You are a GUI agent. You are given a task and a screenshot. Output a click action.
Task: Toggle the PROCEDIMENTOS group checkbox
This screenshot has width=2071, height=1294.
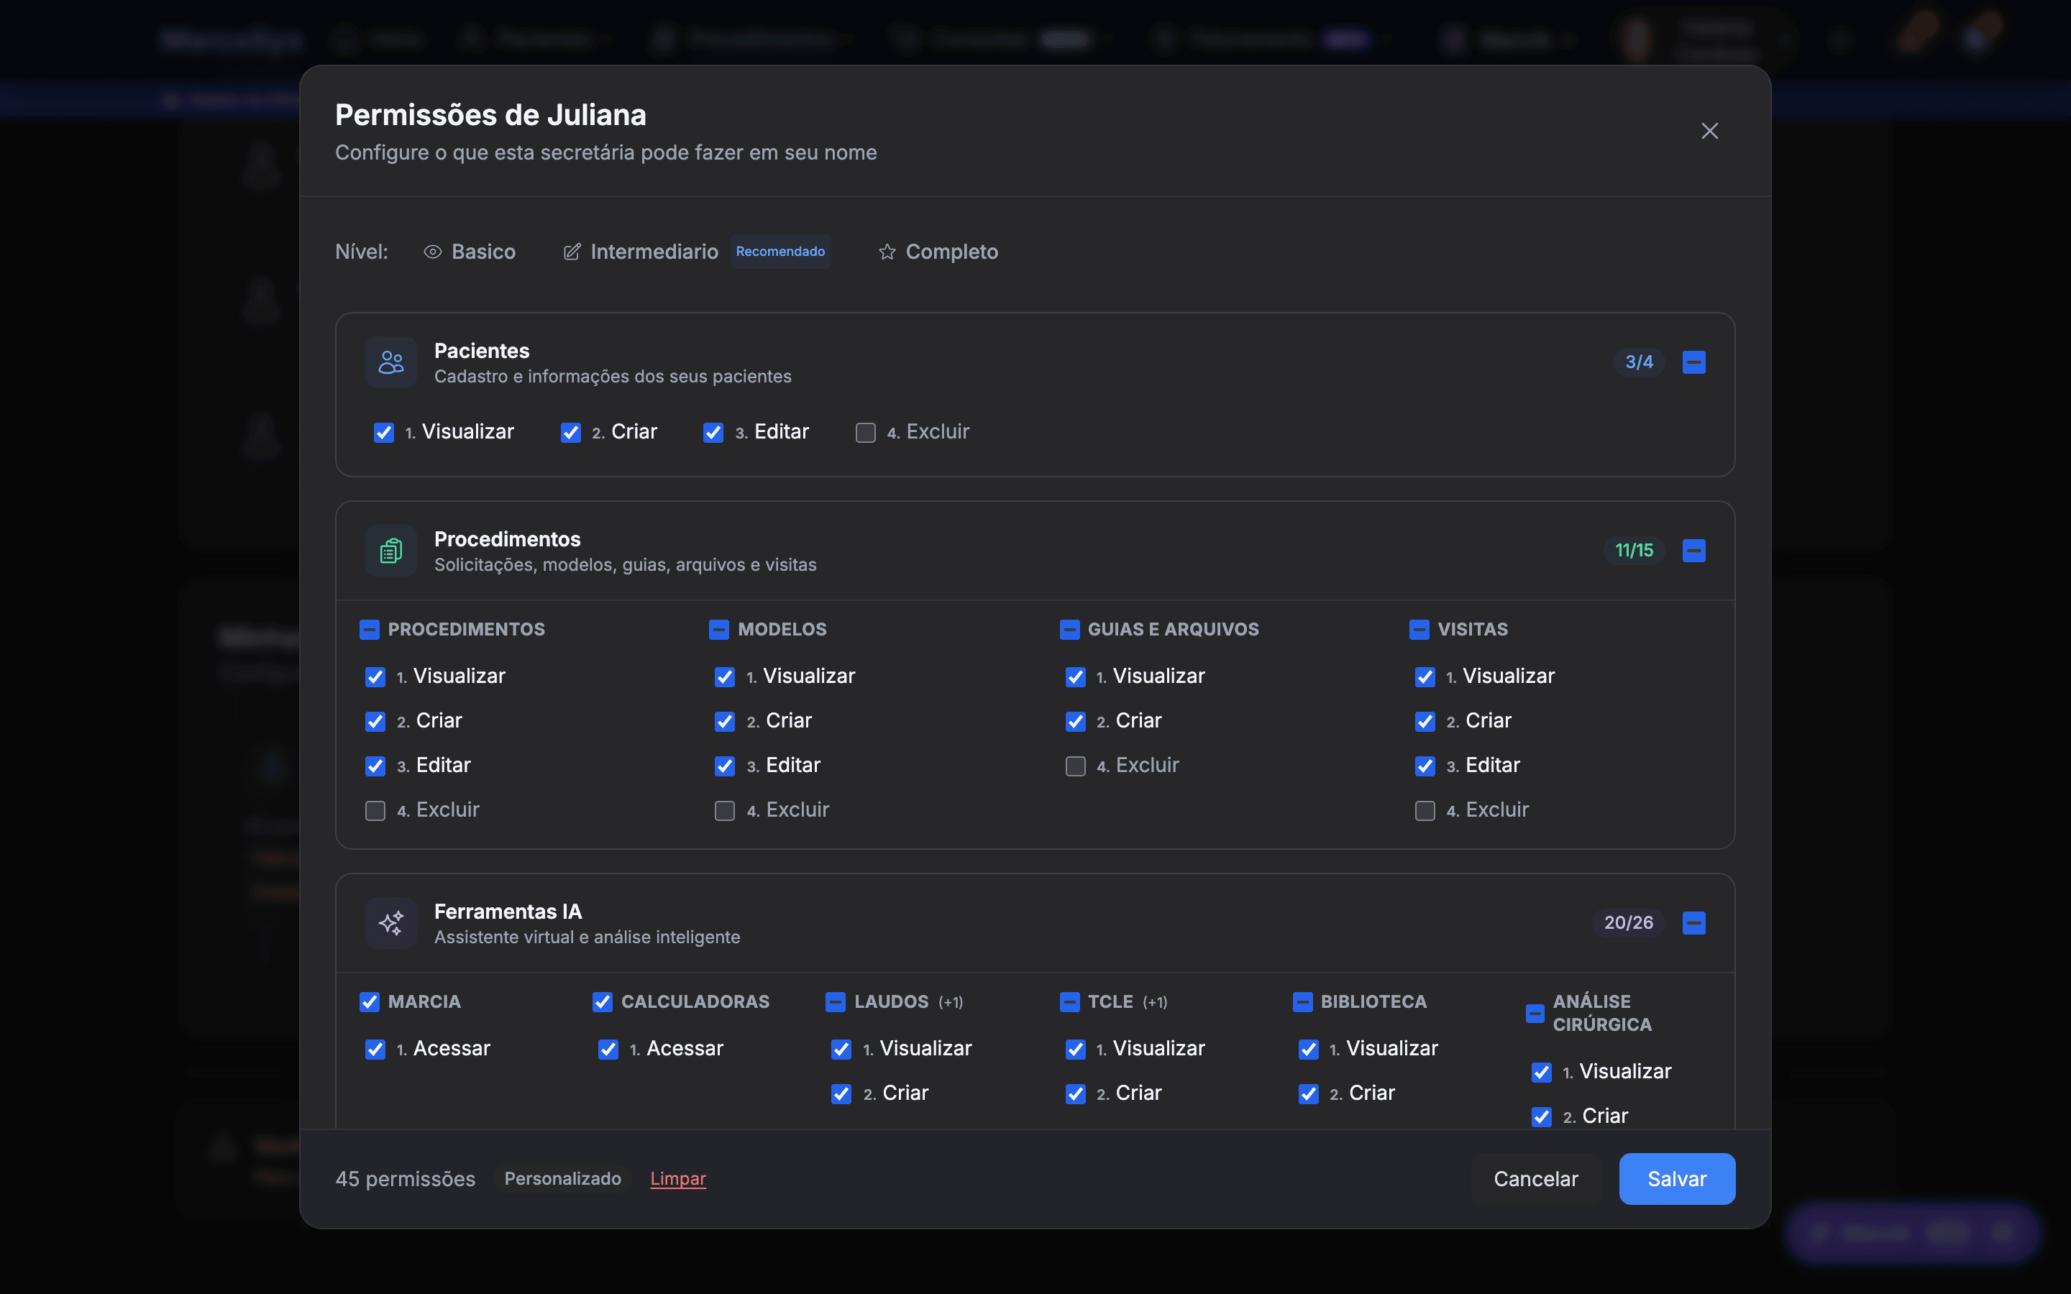pyautogui.click(x=369, y=630)
